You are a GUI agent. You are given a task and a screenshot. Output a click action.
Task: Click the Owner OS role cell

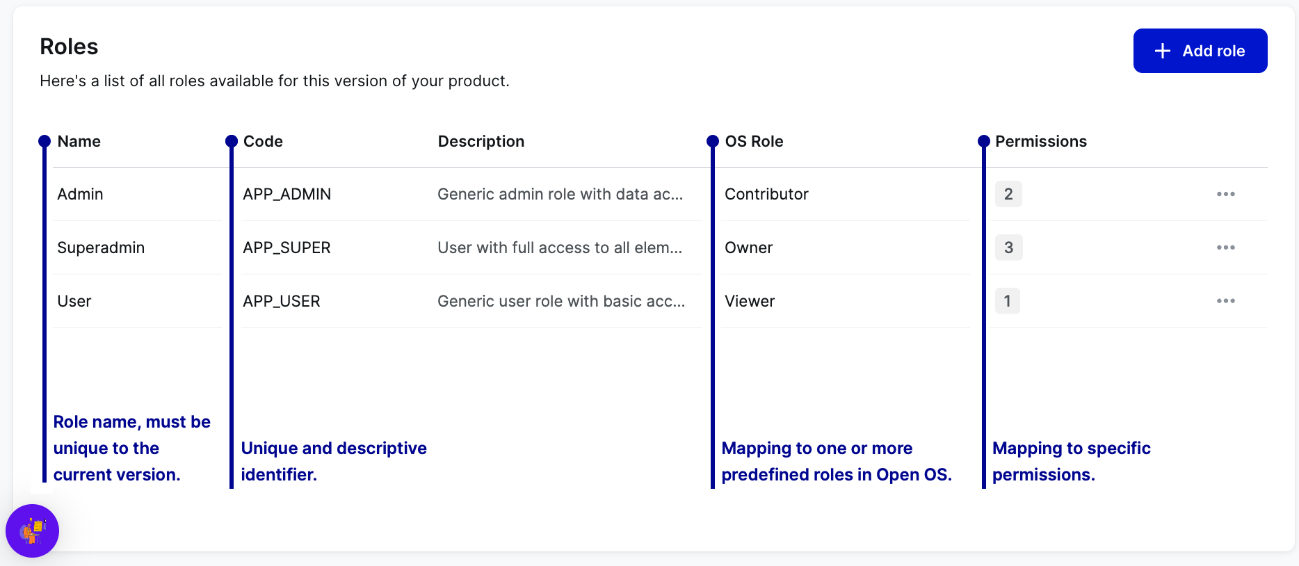pos(748,248)
